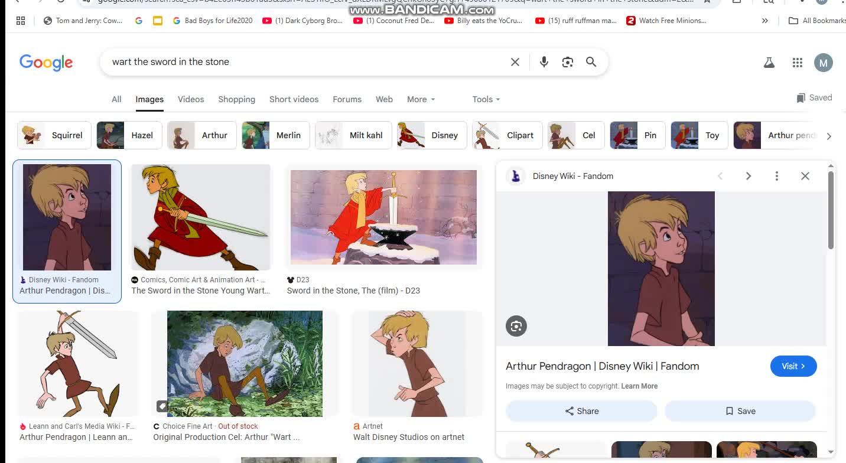Close the image preview panel
846x463 pixels.
tap(805, 176)
